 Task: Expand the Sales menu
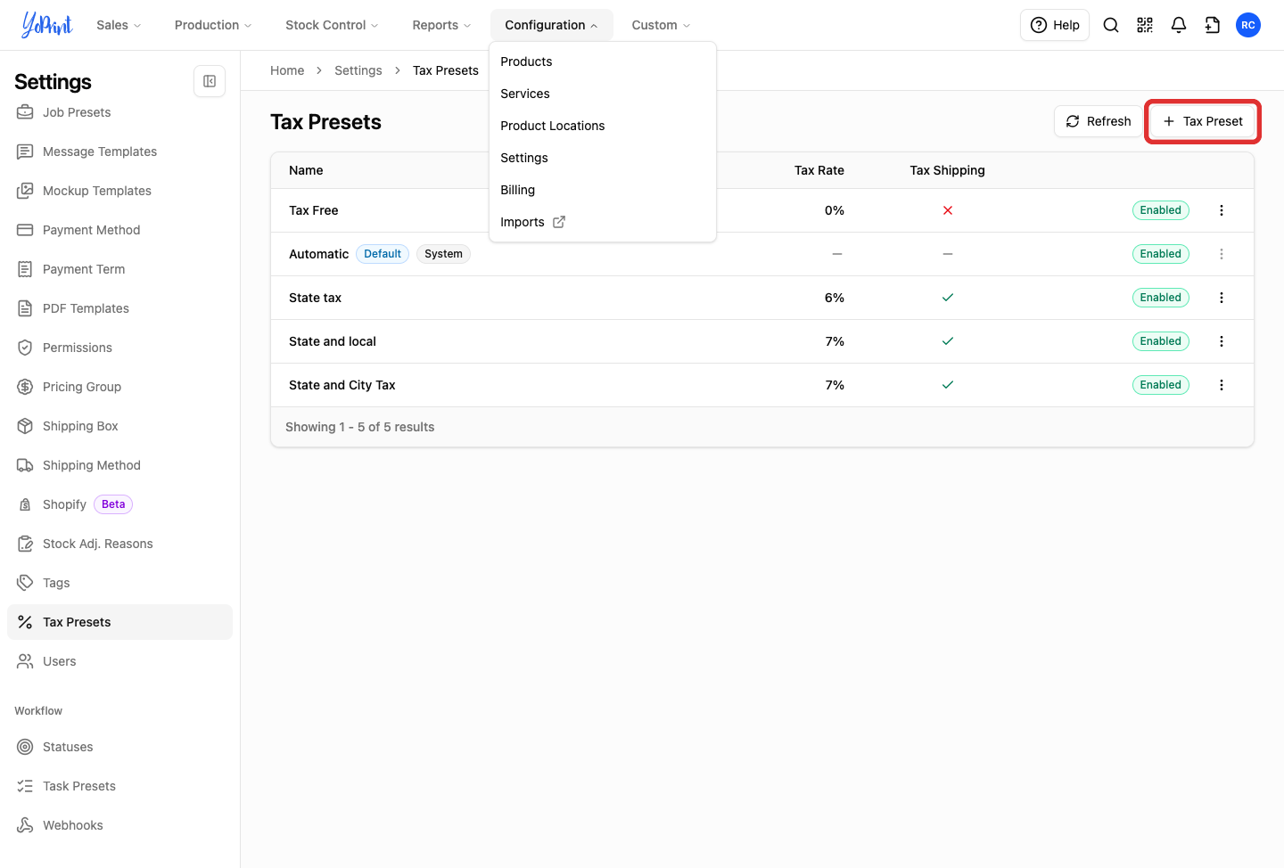tap(119, 25)
